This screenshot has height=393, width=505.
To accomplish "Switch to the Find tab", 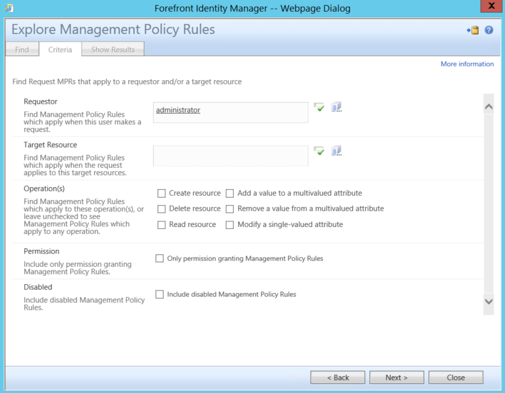I will click(22, 49).
